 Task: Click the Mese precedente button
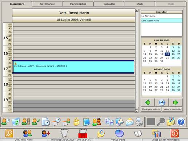151,109
